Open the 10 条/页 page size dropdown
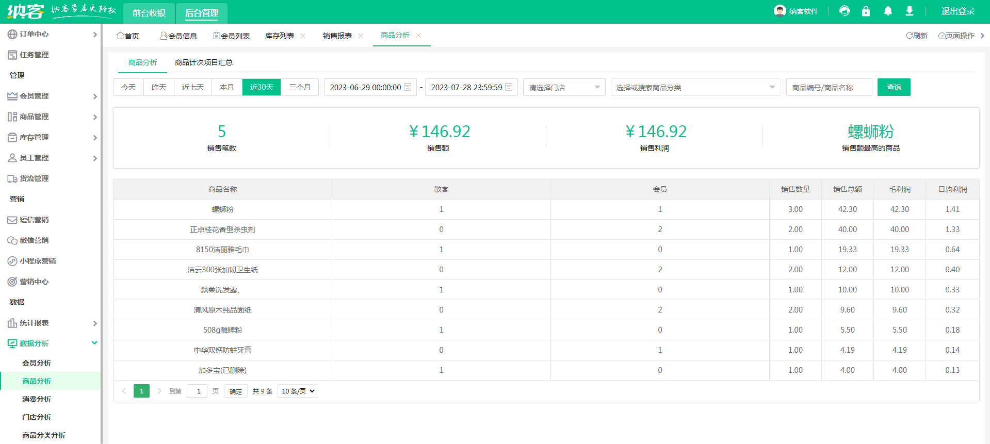The image size is (990, 444). 297,391
